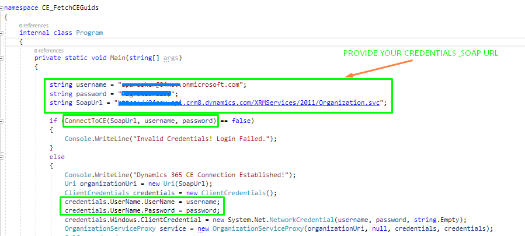Collapse the namespace CE_FetchCEGuids block
Image resolution: width=525 pixels, height=236 pixels.
click(2, 8)
